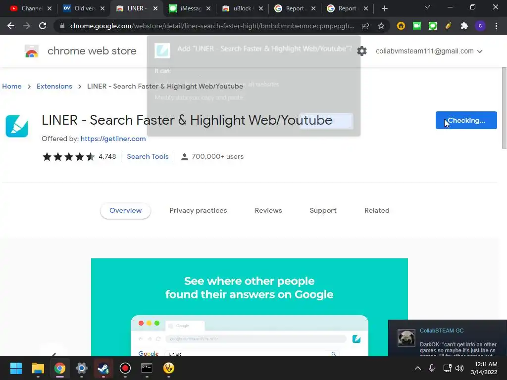The image size is (507, 380).
Task: Go back to the previous page
Action: point(11,26)
